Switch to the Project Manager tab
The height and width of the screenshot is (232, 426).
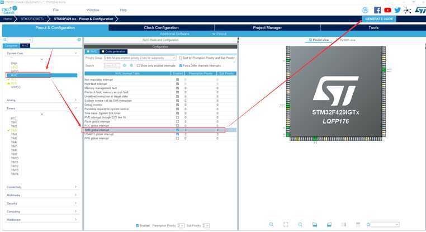267,28
